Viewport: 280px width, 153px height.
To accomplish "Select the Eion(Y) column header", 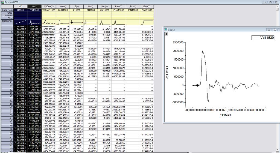I will tap(147, 6).
